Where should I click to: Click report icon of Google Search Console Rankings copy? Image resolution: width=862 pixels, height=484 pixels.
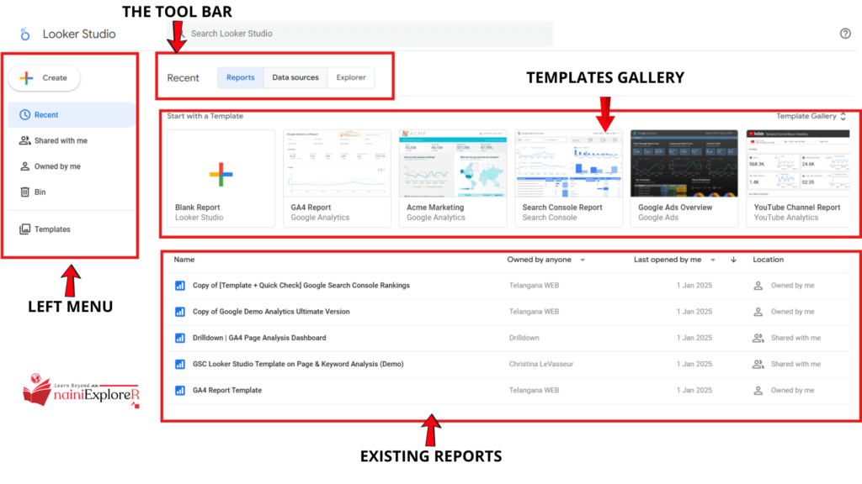coord(180,286)
